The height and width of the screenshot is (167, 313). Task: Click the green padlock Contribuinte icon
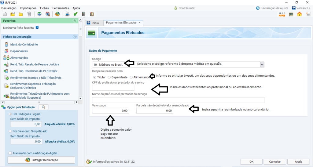click(x=175, y=8)
